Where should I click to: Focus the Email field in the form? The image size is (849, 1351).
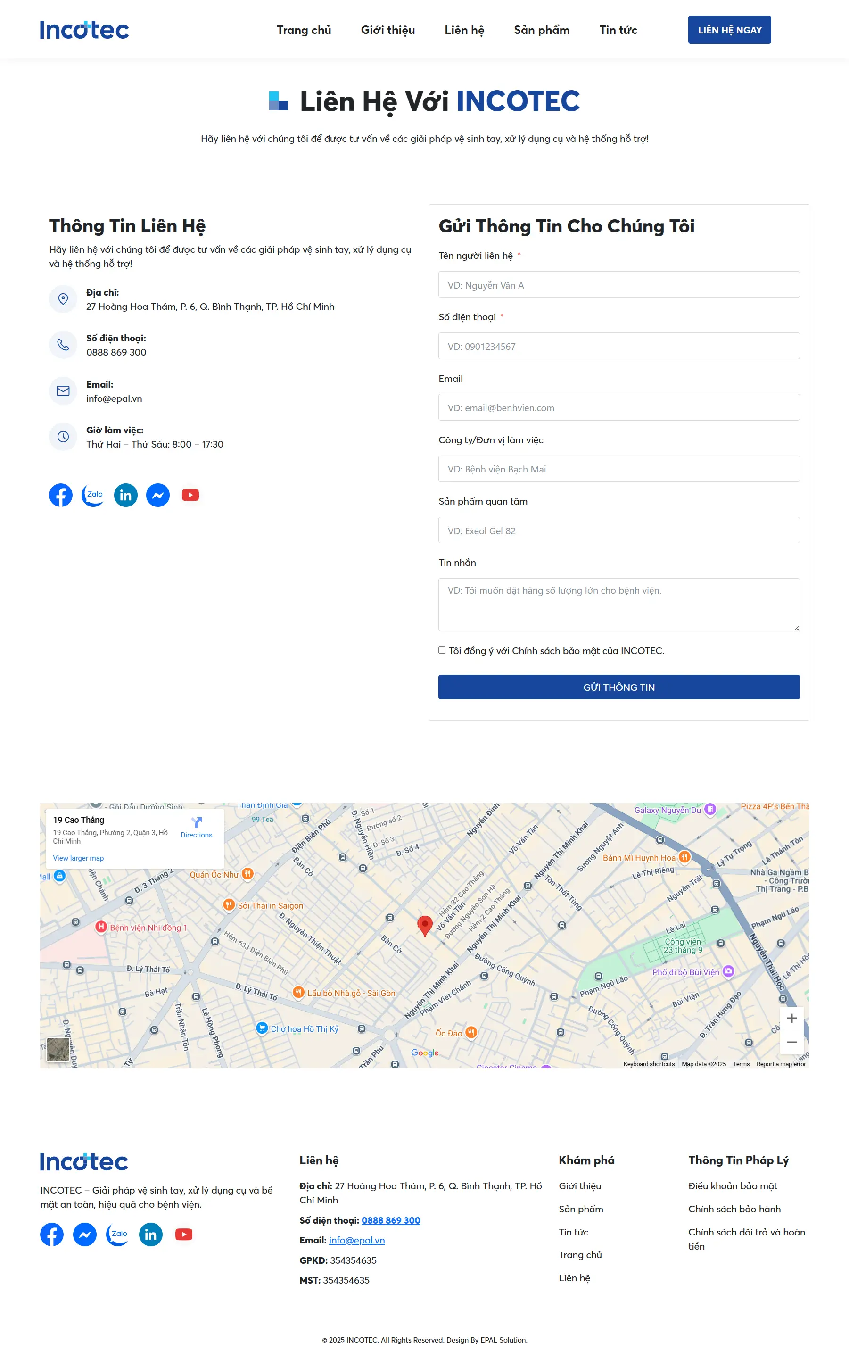click(619, 407)
